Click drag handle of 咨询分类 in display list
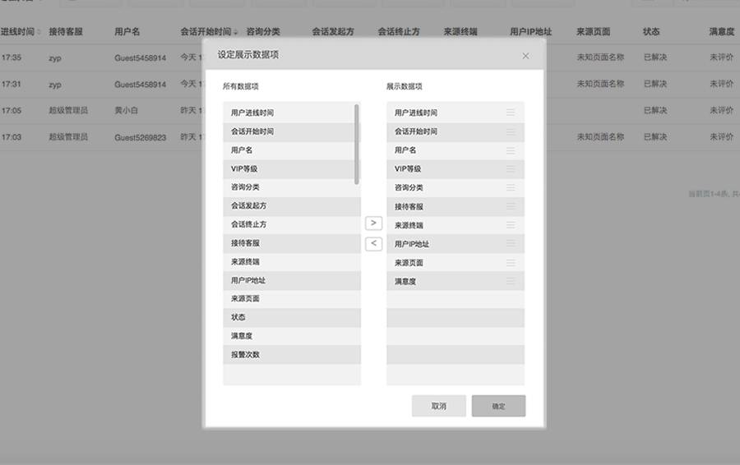This screenshot has height=465, width=740. [510, 187]
